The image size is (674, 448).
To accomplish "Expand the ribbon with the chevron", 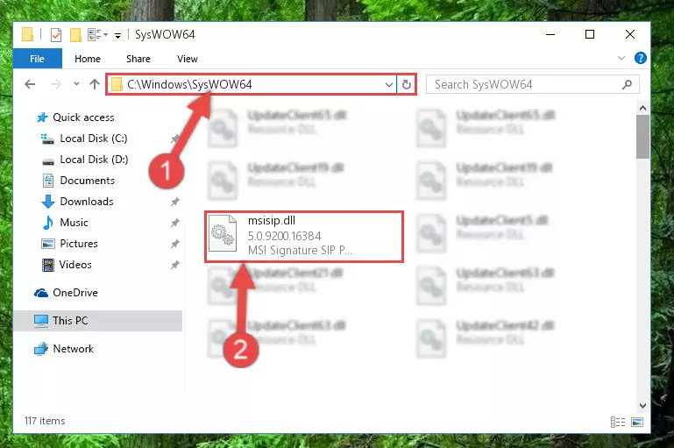I will [x=621, y=58].
